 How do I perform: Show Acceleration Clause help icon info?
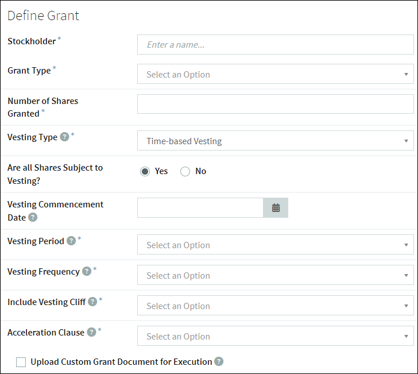tap(91, 332)
